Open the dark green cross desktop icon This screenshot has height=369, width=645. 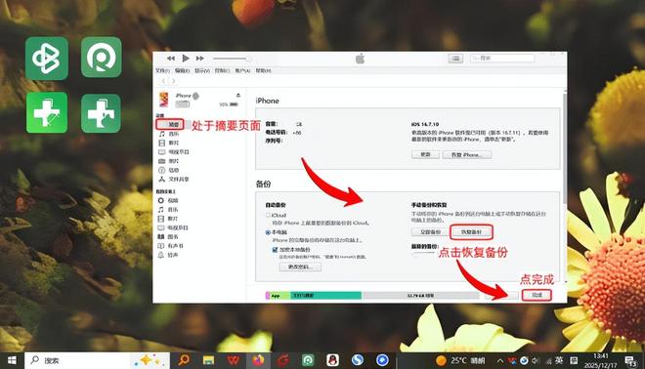[x=102, y=113]
